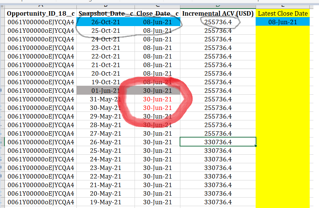Select the Opportunity ID in the 26-Oct-21 row
Image resolution: width=319 pixels, height=208 pixels.
41,22
